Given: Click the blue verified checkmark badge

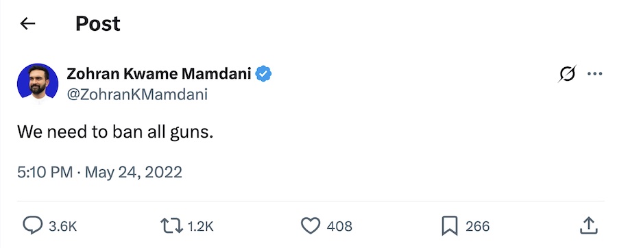Looking at the screenshot, I should (264, 73).
